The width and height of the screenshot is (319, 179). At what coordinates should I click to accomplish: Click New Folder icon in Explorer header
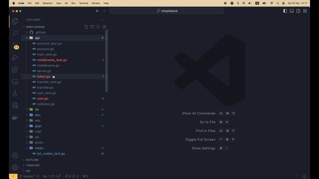92,27
